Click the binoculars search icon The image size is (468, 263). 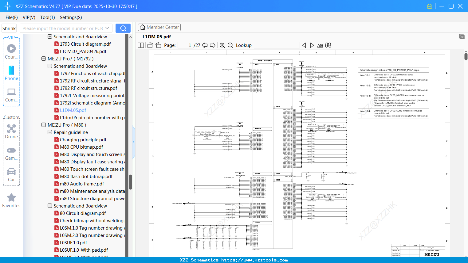point(328,45)
